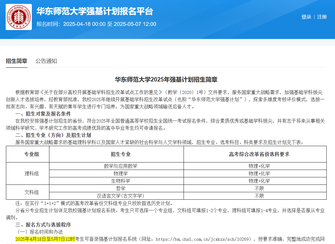The width and height of the screenshot is (335, 244).
Task: Click the registration URL https://bm.chsi.com.cn/jcxkzs/sch/10269
Action: pos(202,239)
